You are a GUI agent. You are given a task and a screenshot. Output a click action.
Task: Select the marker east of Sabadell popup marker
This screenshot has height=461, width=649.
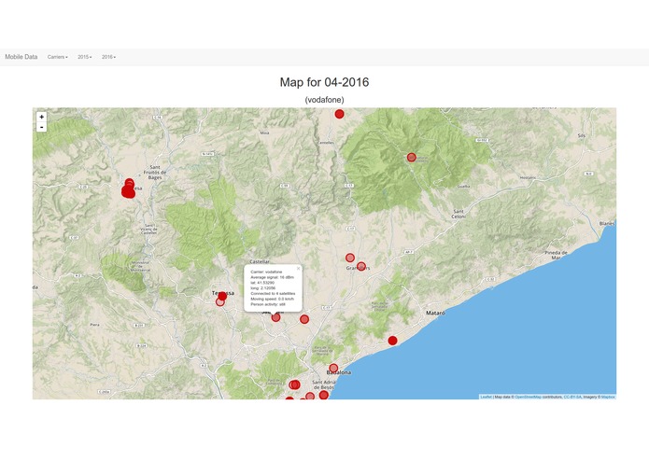pyautogui.click(x=304, y=319)
